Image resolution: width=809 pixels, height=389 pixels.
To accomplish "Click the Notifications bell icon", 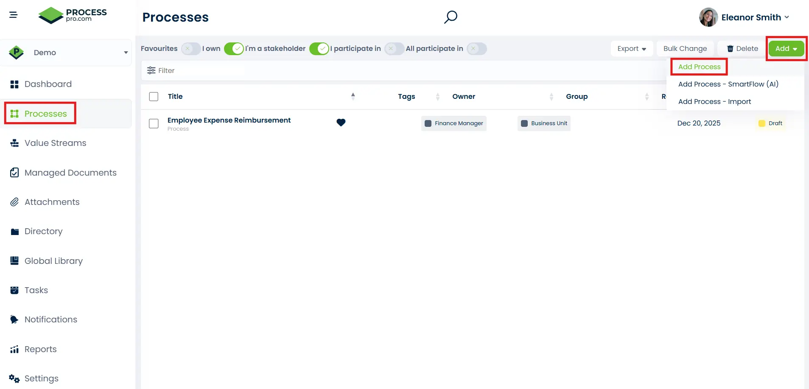I will [x=14, y=319].
